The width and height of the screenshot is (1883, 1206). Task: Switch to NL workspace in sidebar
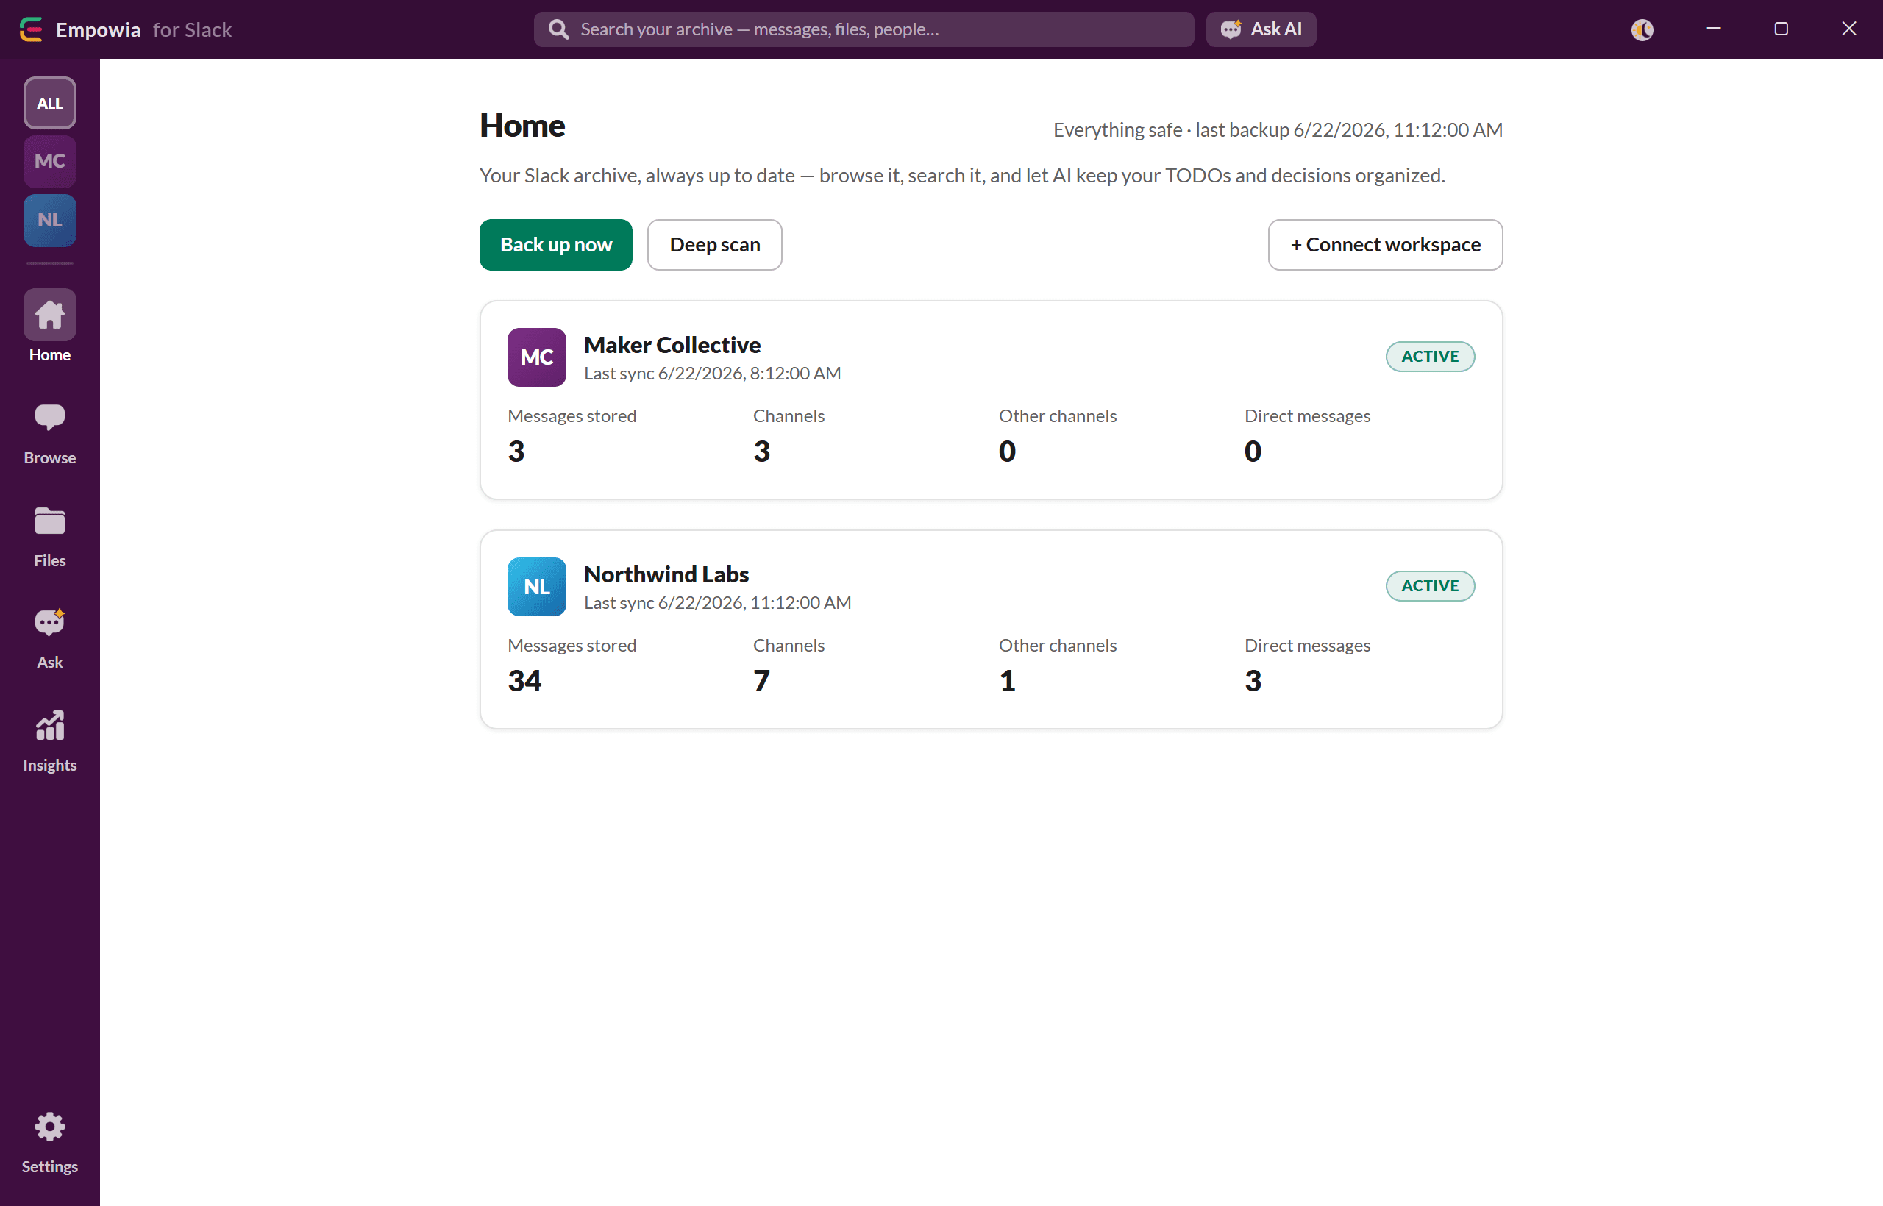(50, 220)
